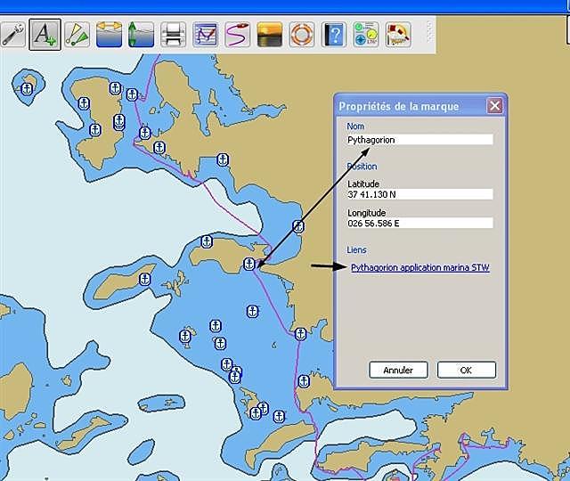Click the Liens section label

356,249
